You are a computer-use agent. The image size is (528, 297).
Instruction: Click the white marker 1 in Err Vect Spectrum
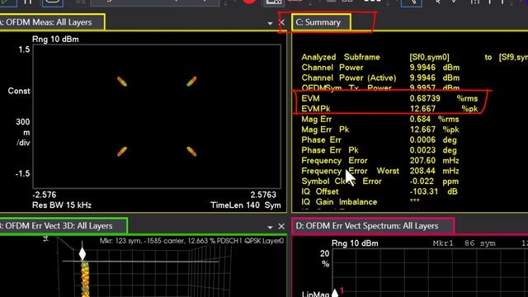[x=335, y=292]
